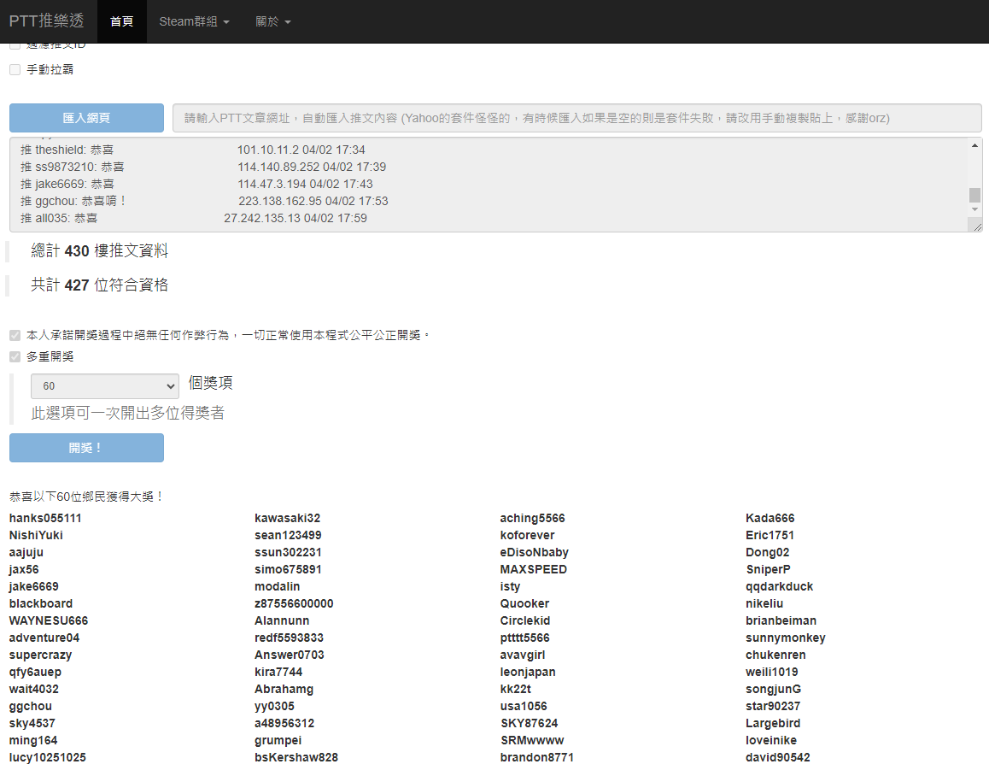Click winner name qfy6auep
The width and height of the screenshot is (989, 770).
pos(35,672)
